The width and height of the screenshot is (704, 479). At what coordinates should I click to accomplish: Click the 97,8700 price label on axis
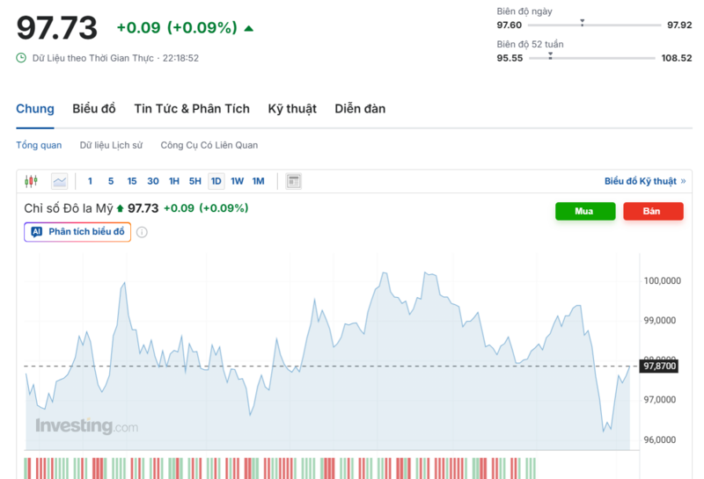point(660,366)
